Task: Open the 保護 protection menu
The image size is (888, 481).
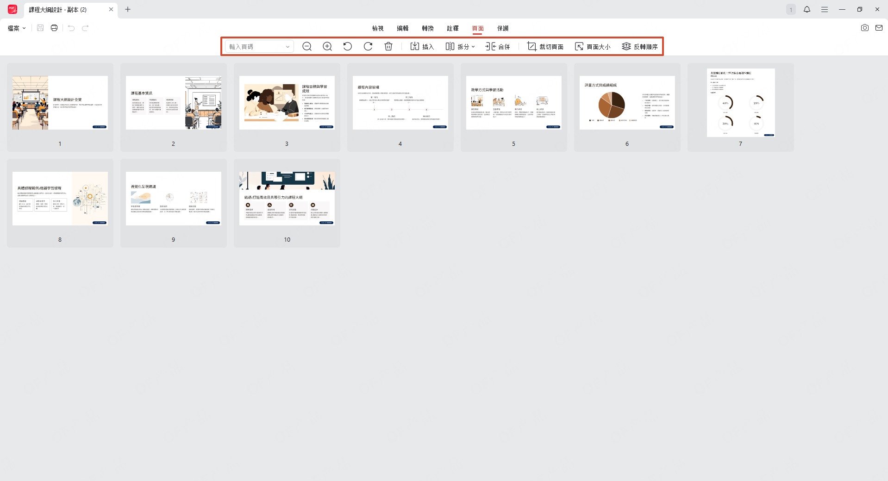Action: (503, 28)
